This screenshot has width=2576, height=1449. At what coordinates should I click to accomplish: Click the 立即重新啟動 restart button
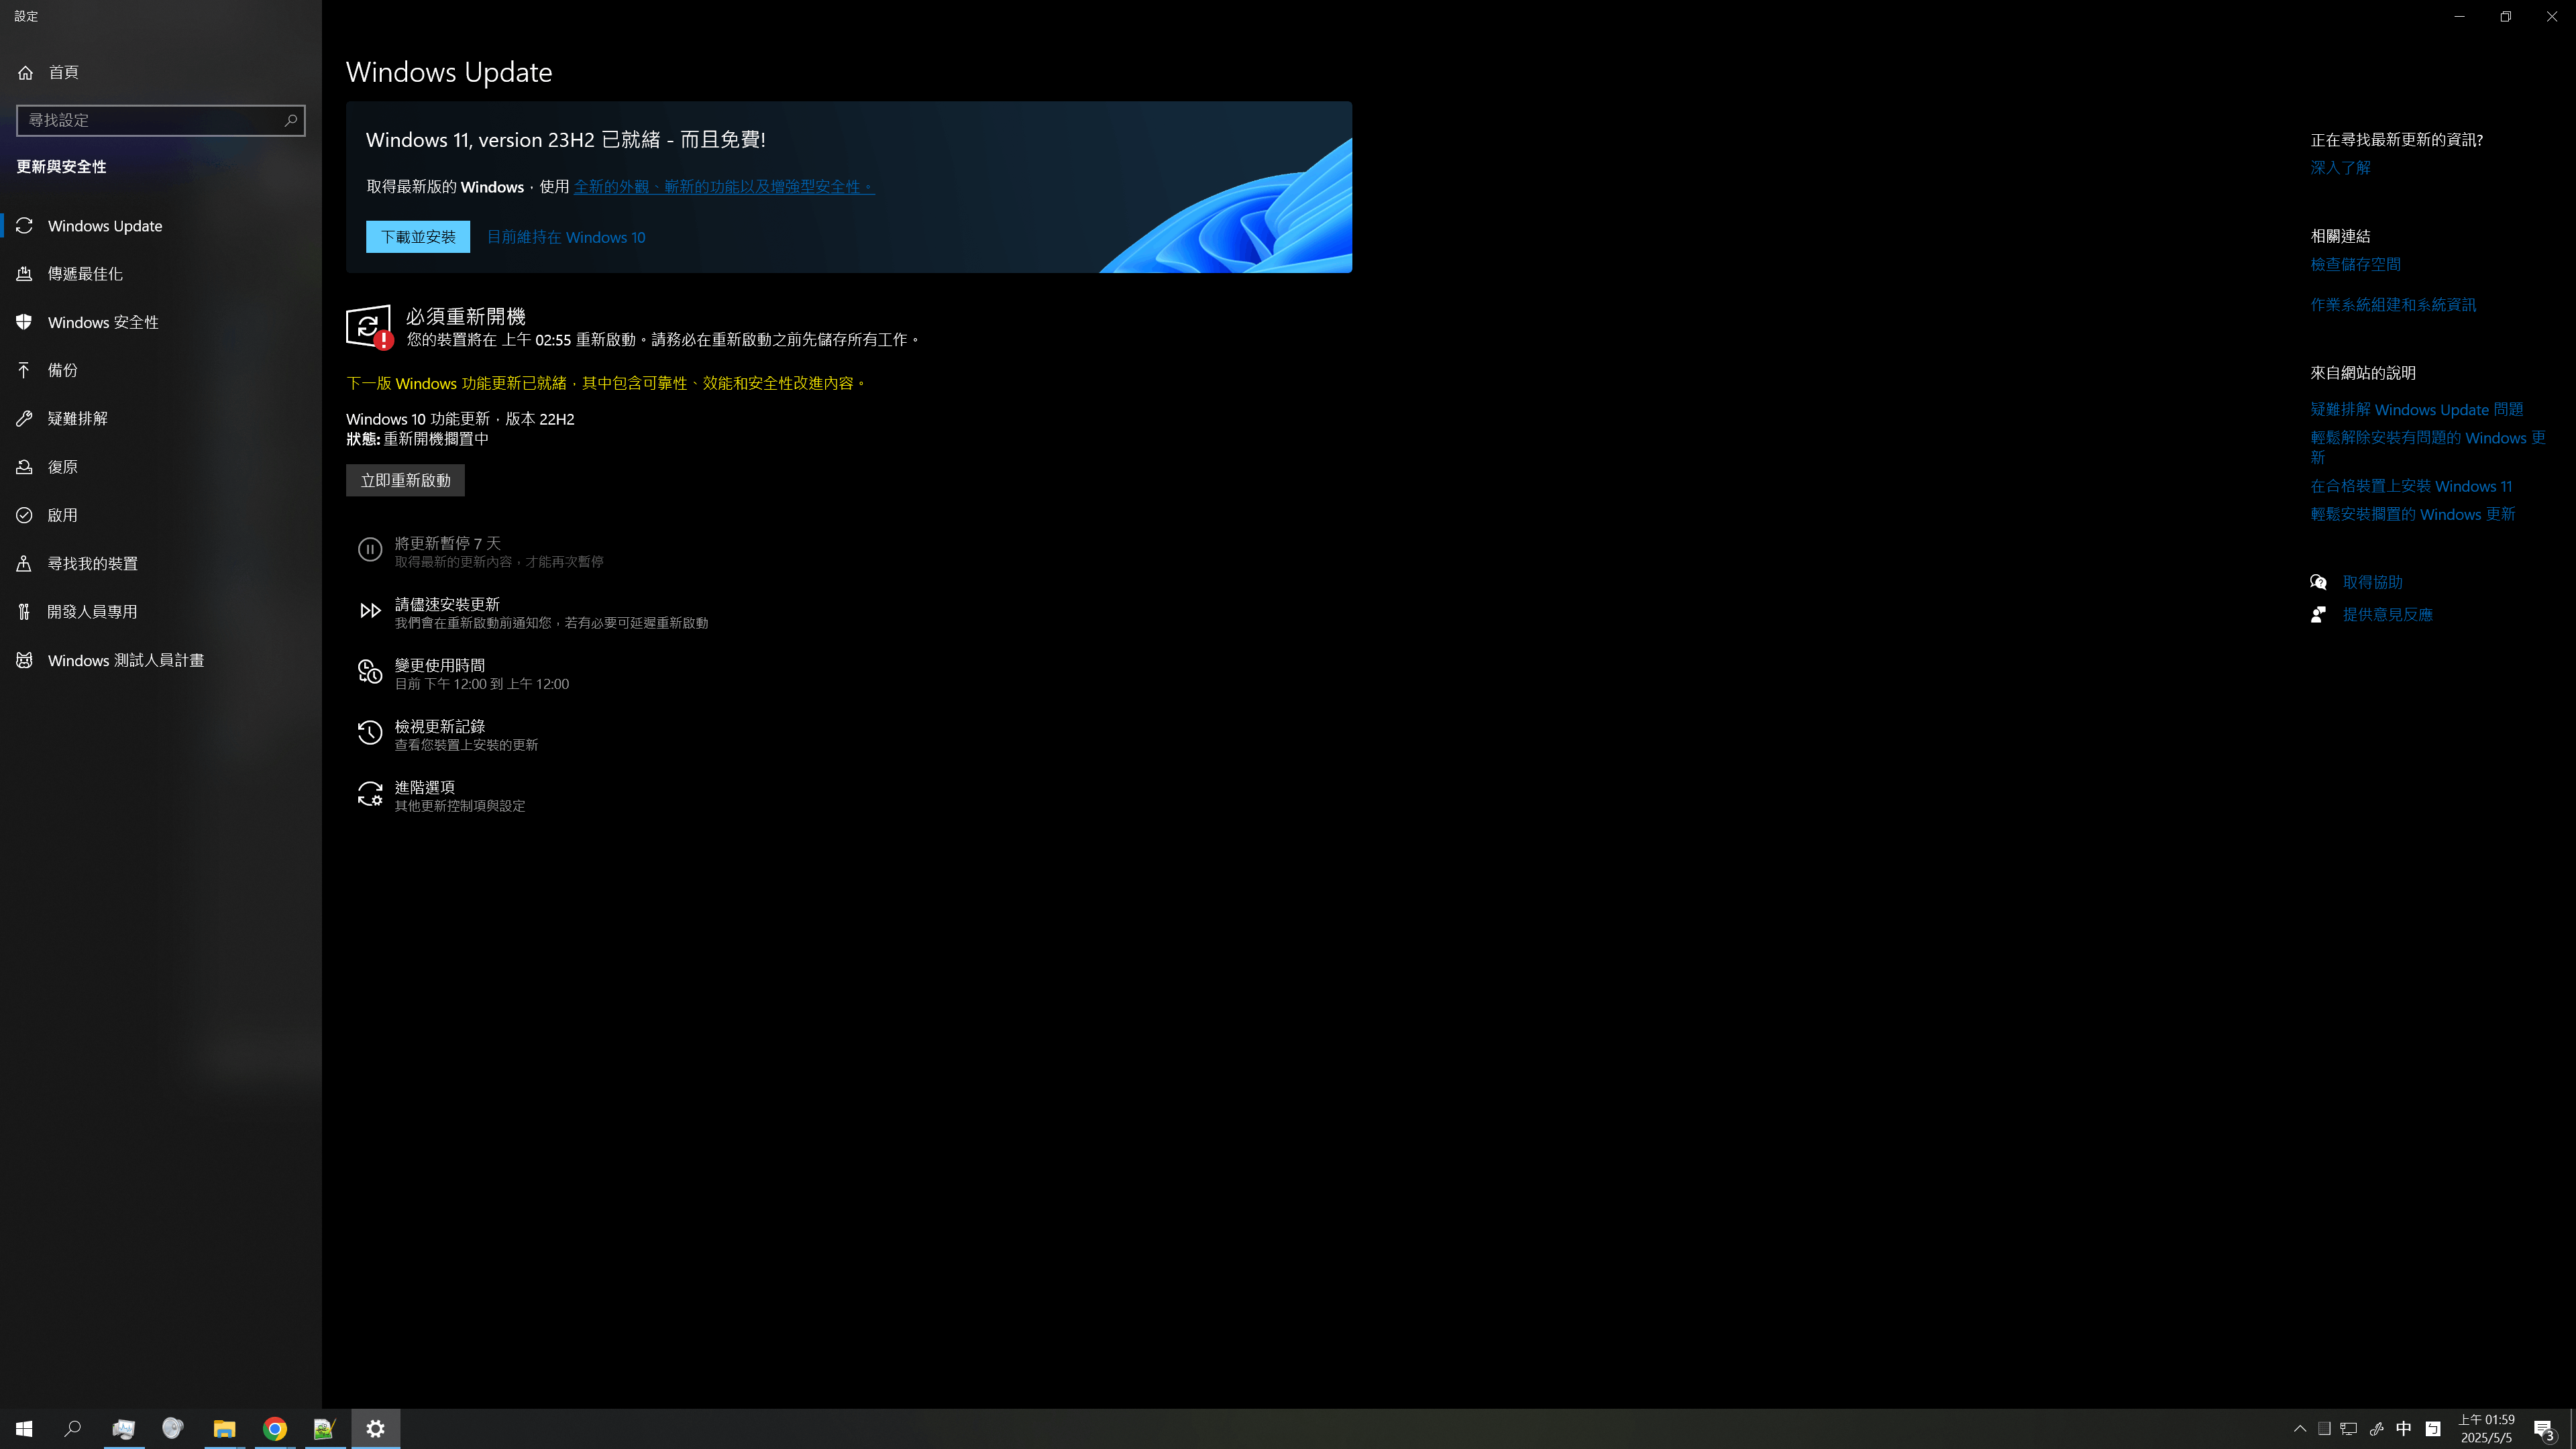click(x=405, y=480)
